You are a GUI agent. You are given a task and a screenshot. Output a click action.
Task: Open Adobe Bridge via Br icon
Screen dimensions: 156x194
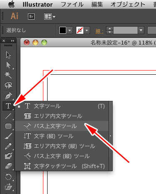pos(31,17)
